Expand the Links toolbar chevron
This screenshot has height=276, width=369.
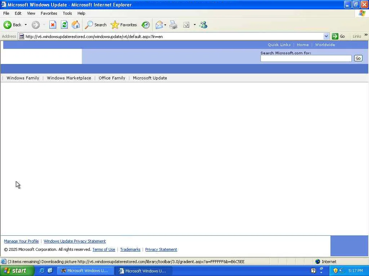[x=366, y=35]
